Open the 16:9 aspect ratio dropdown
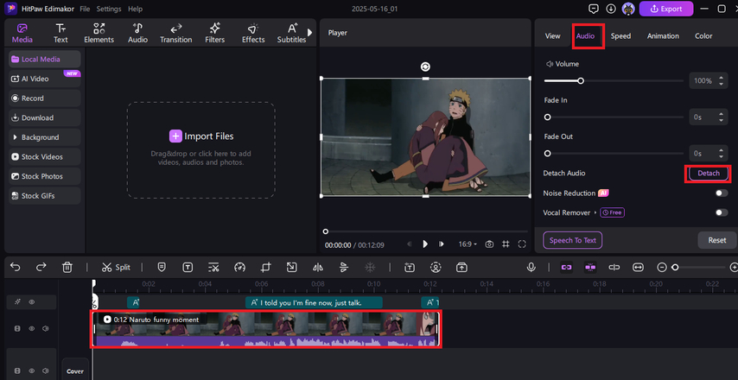The width and height of the screenshot is (738, 380). click(x=466, y=244)
